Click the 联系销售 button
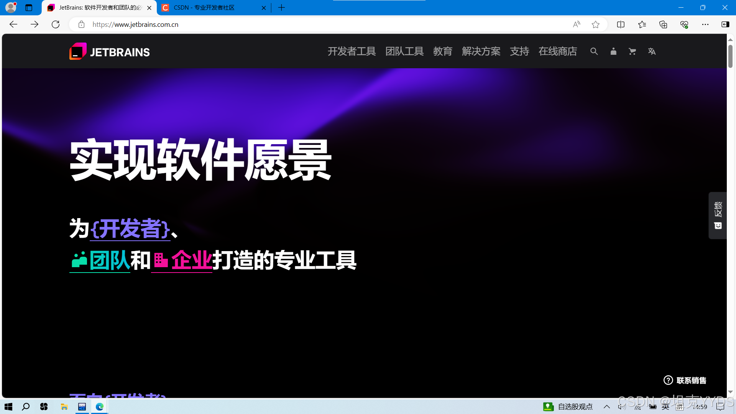This screenshot has height=414, width=736. pyautogui.click(x=685, y=380)
